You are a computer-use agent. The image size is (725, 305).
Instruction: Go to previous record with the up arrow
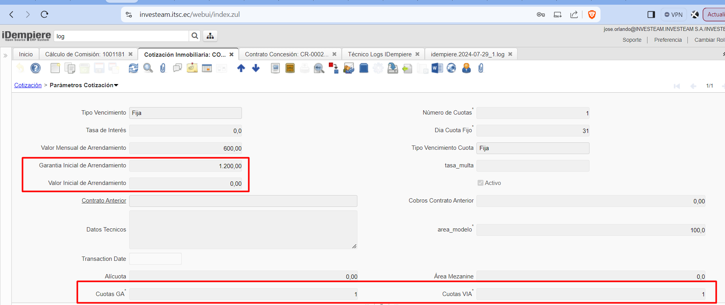[x=241, y=68]
